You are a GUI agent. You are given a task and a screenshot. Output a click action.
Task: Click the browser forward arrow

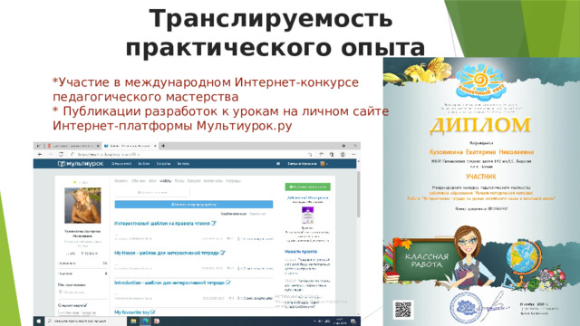51,154
